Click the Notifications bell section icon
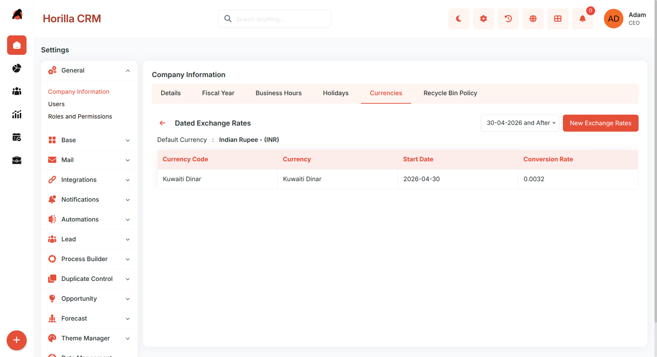657x357 pixels. pyautogui.click(x=52, y=200)
